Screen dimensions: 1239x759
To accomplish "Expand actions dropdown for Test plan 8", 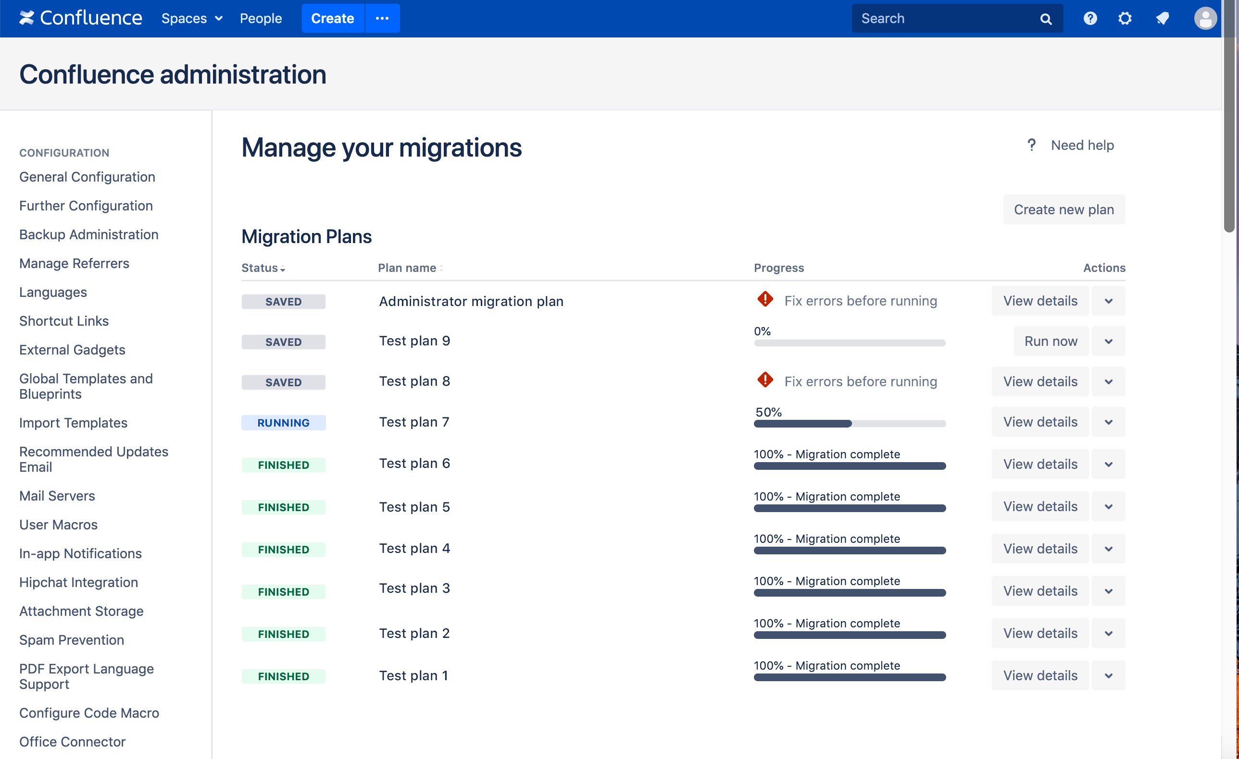I will point(1108,382).
